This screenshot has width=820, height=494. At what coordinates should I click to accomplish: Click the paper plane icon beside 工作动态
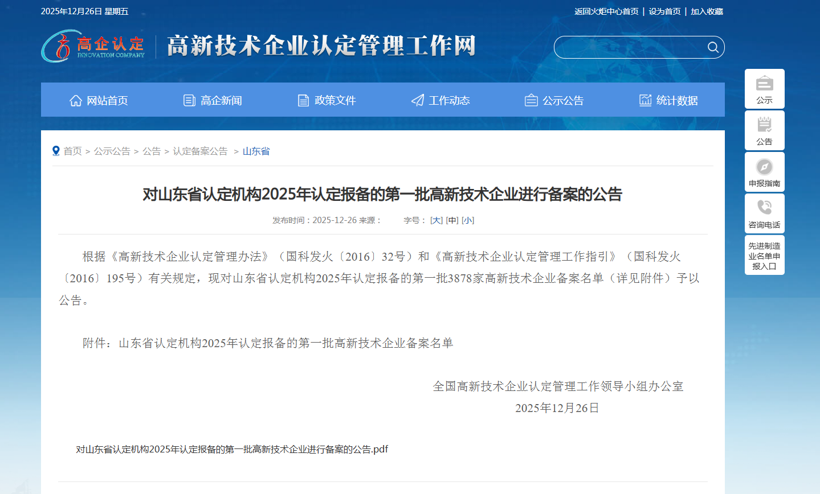(x=418, y=100)
